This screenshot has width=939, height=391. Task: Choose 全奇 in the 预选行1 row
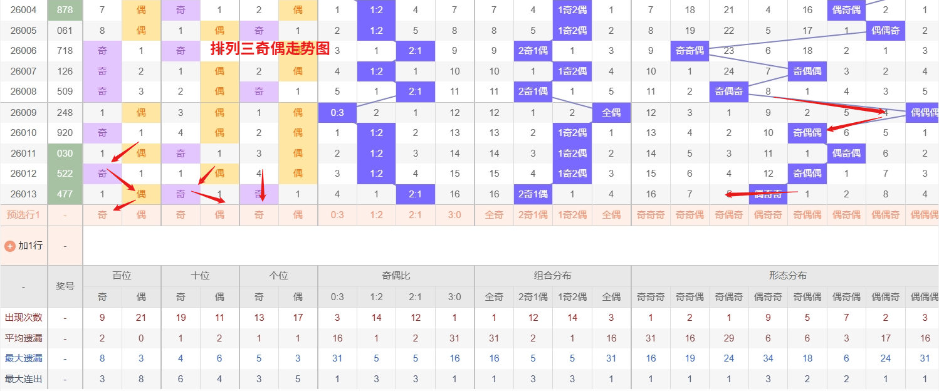(494, 215)
